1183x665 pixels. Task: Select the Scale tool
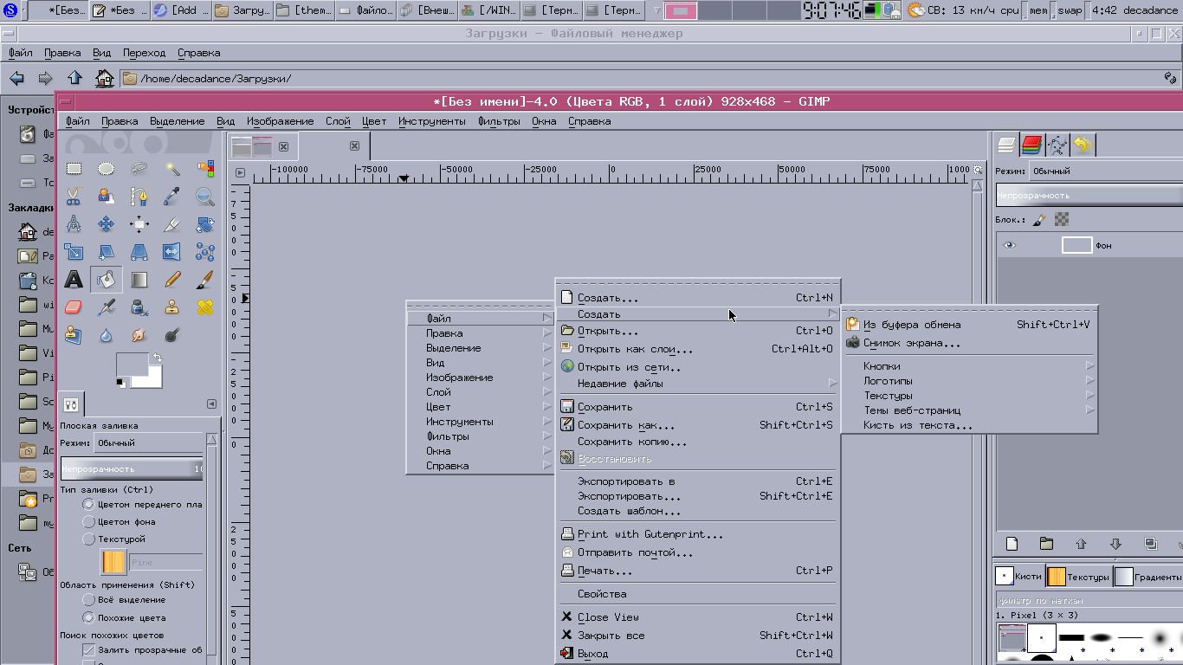[x=74, y=252]
